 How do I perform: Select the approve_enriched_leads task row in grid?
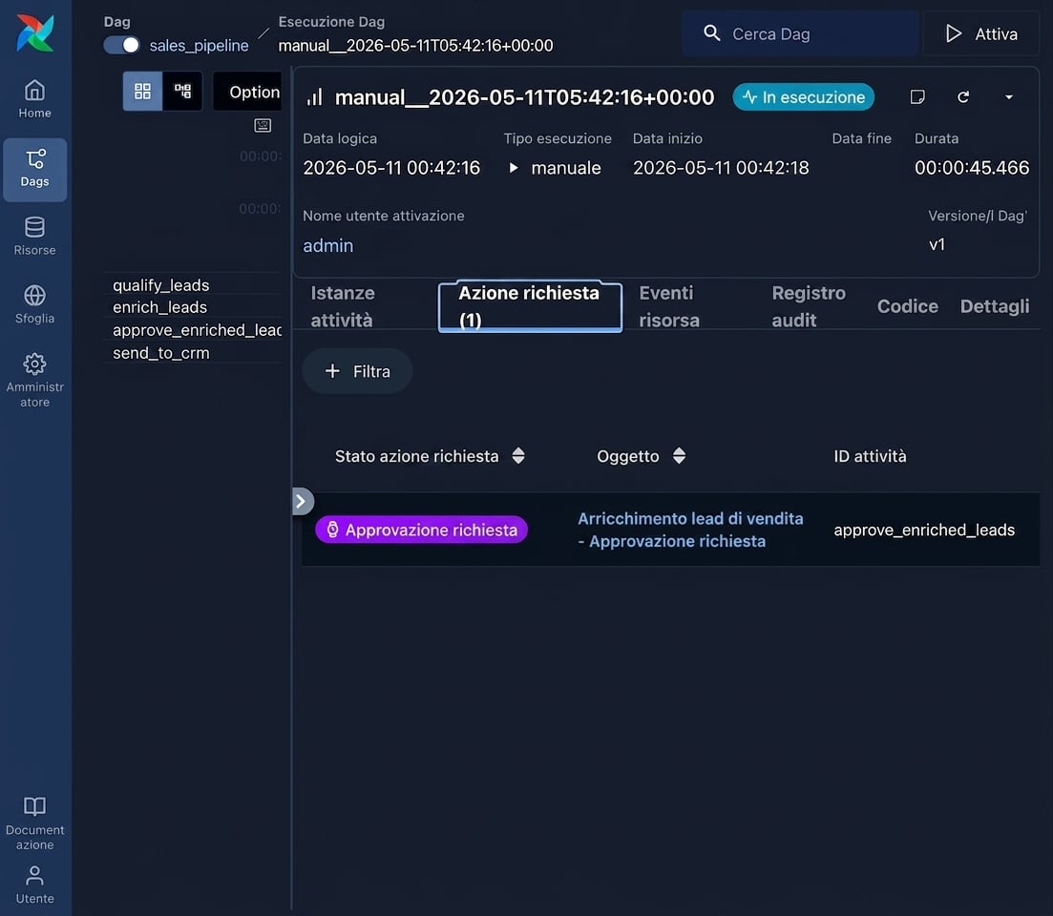pos(193,330)
